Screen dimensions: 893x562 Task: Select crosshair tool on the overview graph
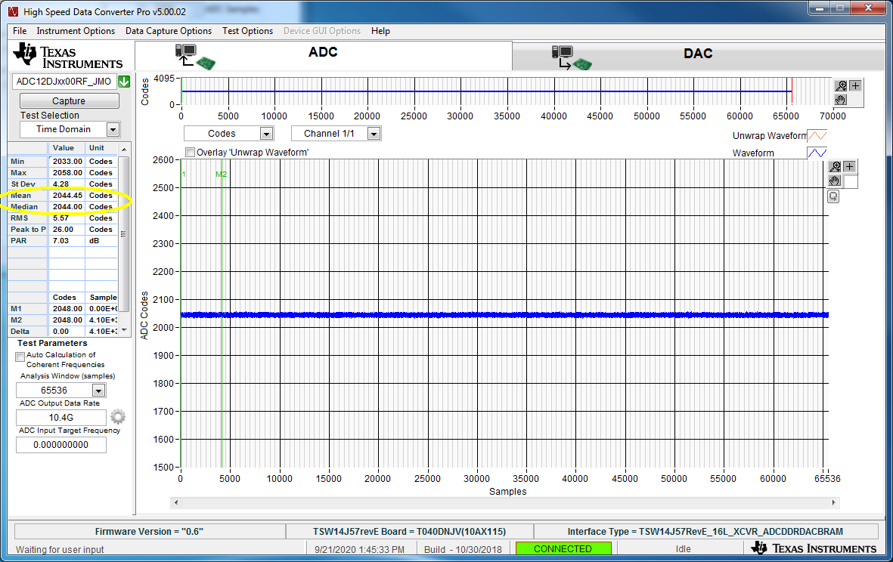(x=855, y=86)
